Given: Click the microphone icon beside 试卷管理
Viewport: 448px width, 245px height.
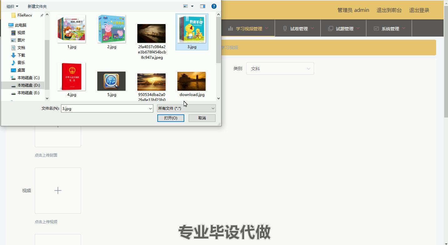Looking at the screenshot, I should tap(284, 28).
